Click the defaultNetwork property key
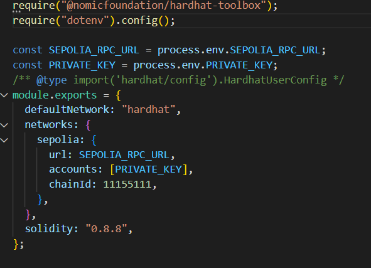The image size is (371, 268). click(67, 109)
